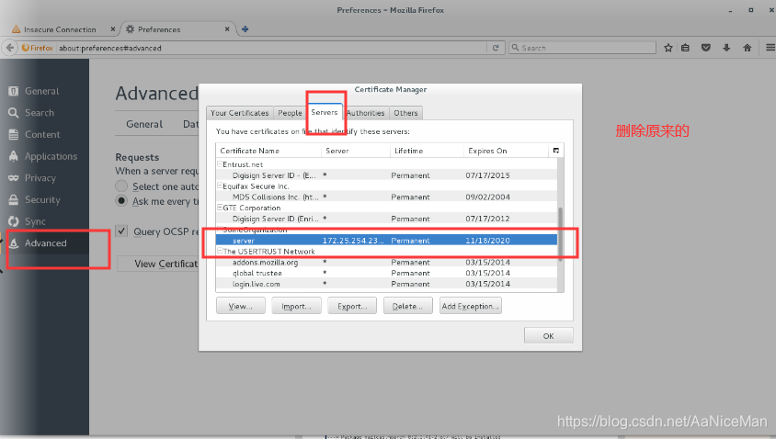The image size is (776, 439).
Task: Switch to Servers tab
Action: [325, 112]
